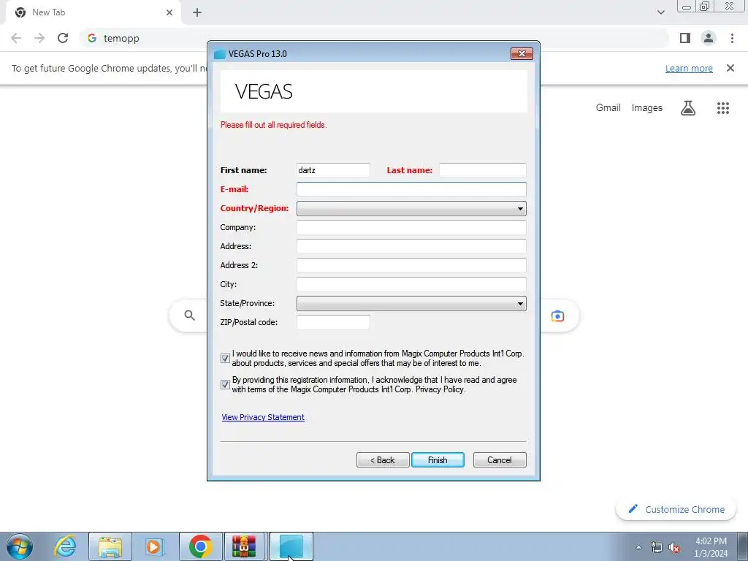Click the Chrome address bar with temopp
Image resolution: width=748 pixels, height=561 pixels.
(x=375, y=38)
